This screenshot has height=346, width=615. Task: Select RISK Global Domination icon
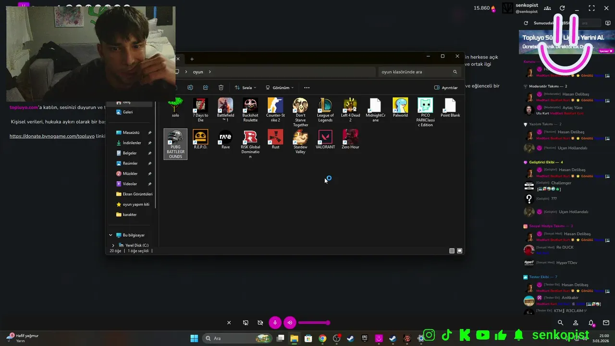[x=250, y=144]
